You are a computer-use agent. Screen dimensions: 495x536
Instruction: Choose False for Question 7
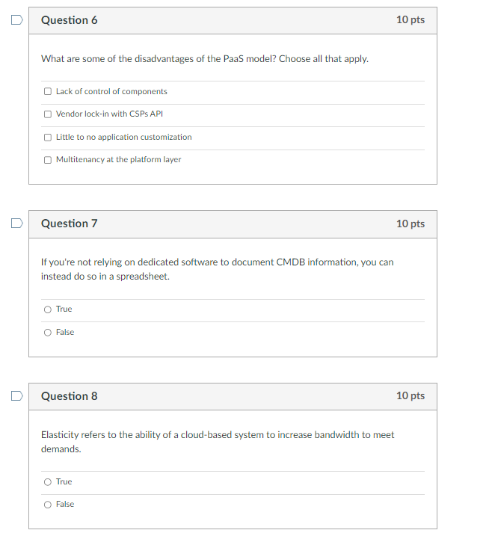48,333
